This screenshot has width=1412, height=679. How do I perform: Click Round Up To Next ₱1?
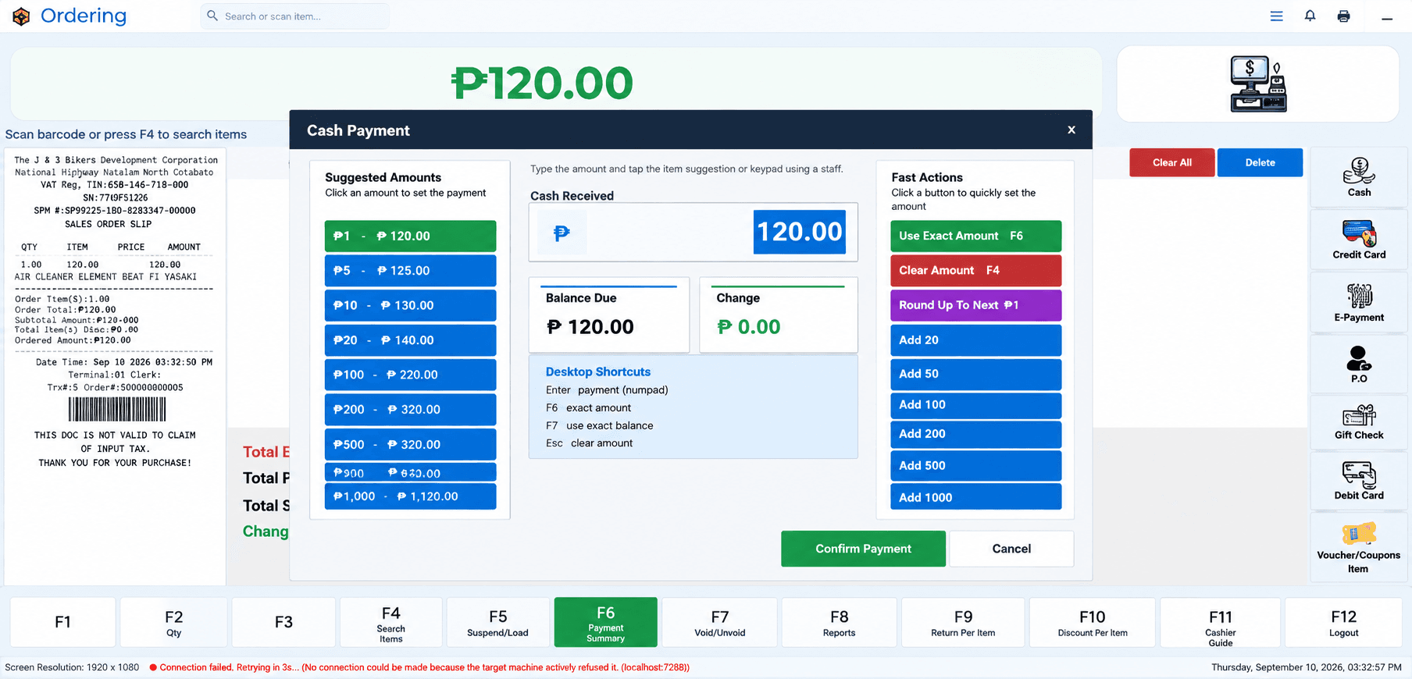pos(975,305)
